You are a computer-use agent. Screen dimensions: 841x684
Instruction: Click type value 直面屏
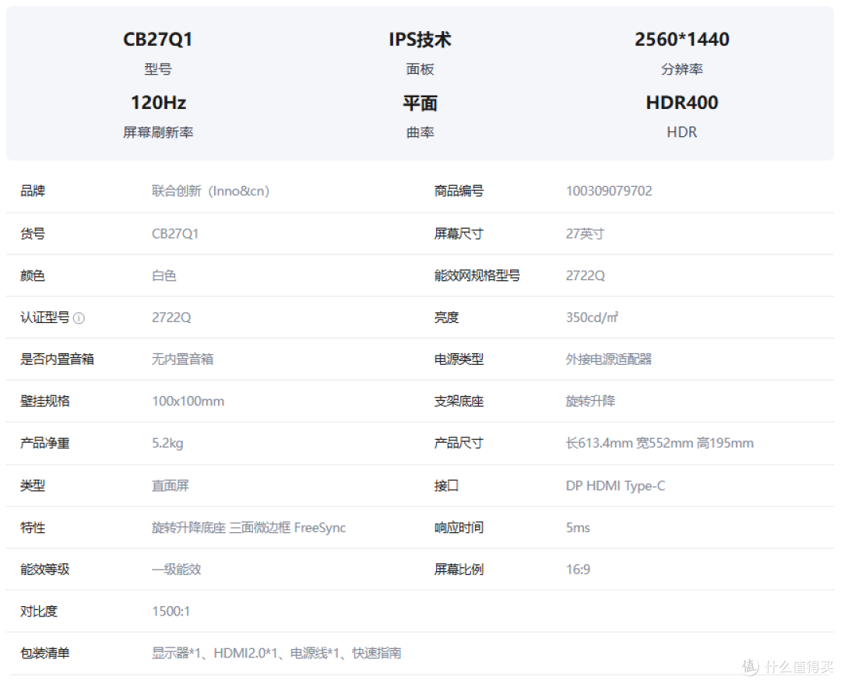click(170, 486)
